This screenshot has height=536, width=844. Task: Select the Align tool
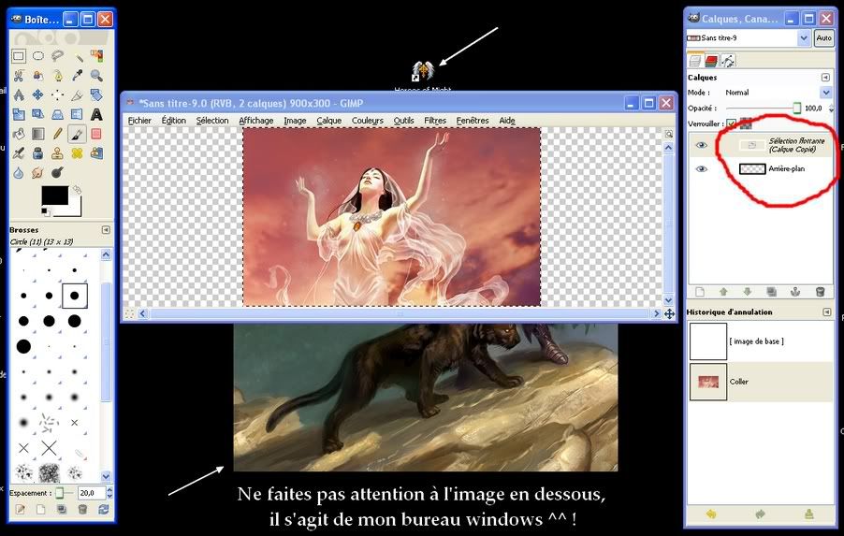(x=58, y=94)
